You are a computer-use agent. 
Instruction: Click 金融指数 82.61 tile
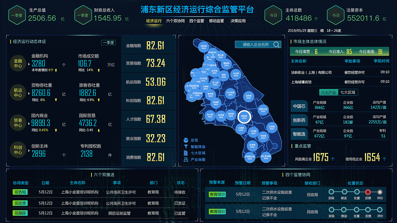point(148,45)
